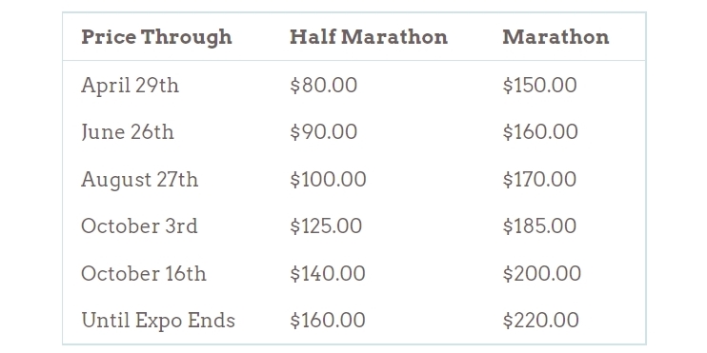Click the Half Marathon column header
Screen dimensions: 707x353
[x=369, y=37]
